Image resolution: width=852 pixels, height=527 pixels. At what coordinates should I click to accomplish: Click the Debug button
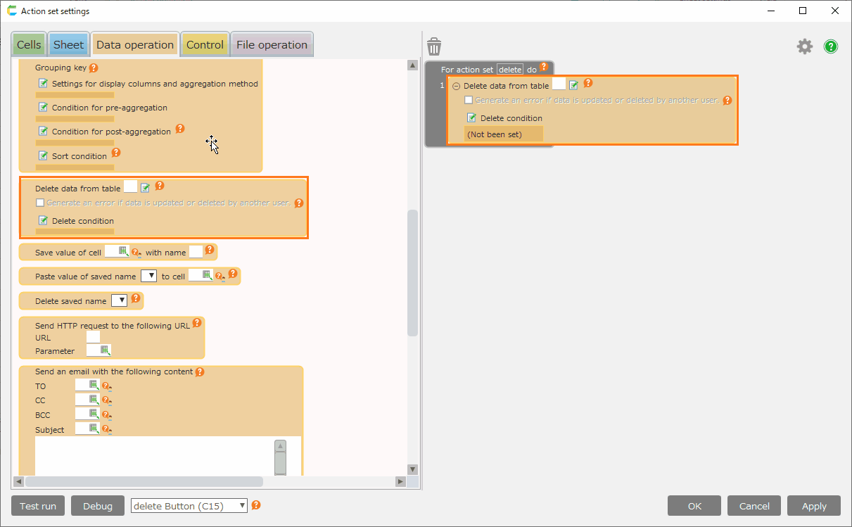pyautogui.click(x=98, y=506)
